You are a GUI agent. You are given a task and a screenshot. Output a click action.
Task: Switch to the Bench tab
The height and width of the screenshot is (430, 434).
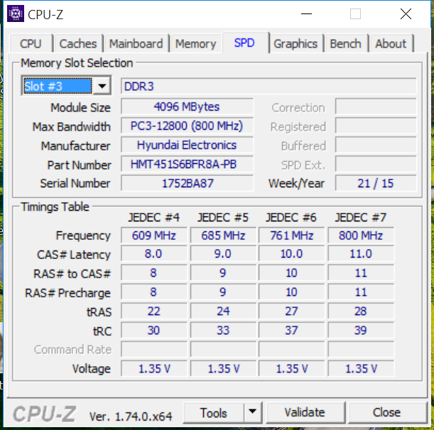pyautogui.click(x=346, y=44)
